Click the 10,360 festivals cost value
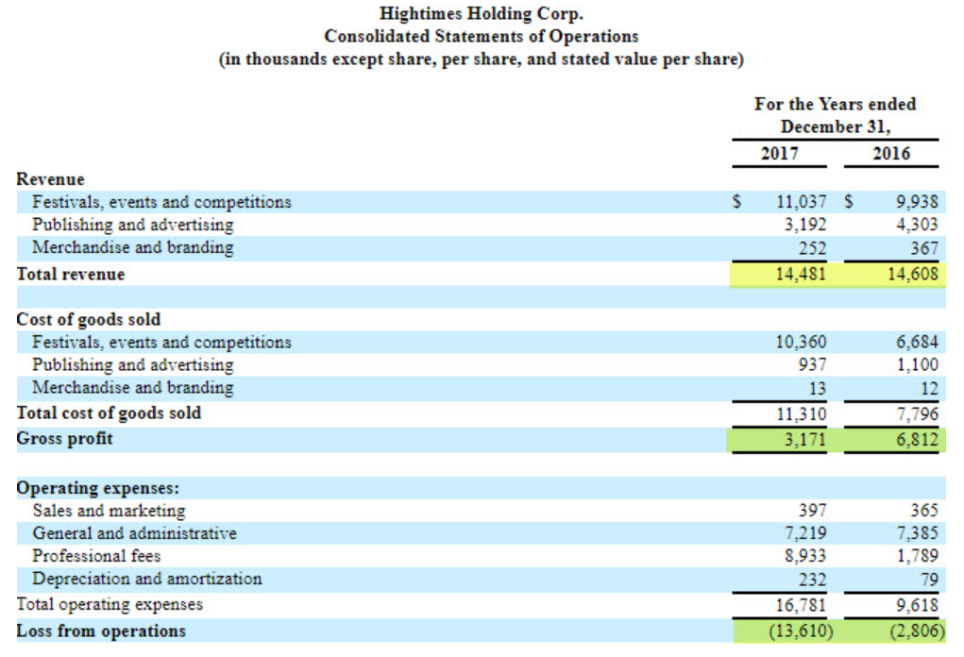Screen dimensions: 964x657 (x=801, y=342)
